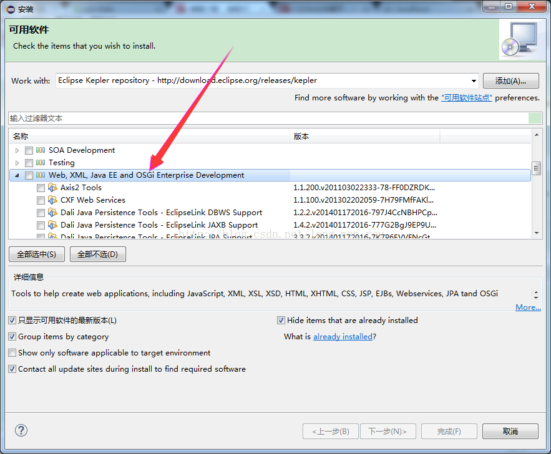Click the Dali JAXB Support feature icon
This screenshot has height=454, width=551.
click(x=52, y=225)
